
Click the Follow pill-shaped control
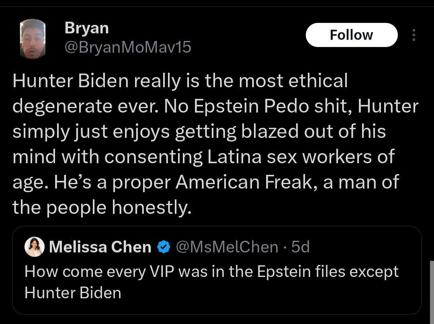tap(352, 35)
